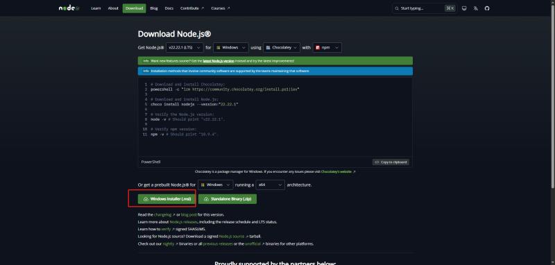The width and height of the screenshot is (555, 265).
Task: Copy the code snippet to clipboard
Action: (x=391, y=162)
